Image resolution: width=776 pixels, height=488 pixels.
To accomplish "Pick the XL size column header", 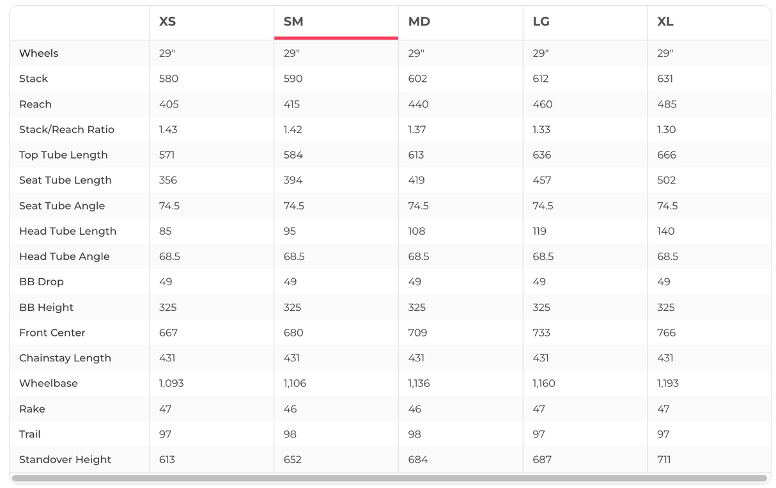I will 665,22.
